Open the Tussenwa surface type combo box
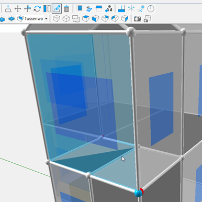 point(32,18)
